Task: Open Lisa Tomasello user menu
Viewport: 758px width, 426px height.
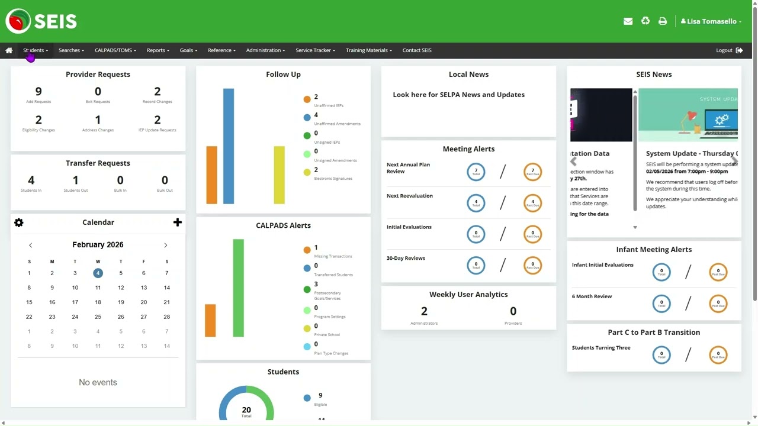Action: (711, 21)
